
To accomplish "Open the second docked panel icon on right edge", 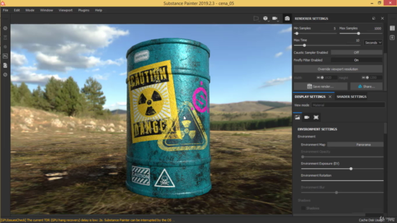I will tap(392, 38).
